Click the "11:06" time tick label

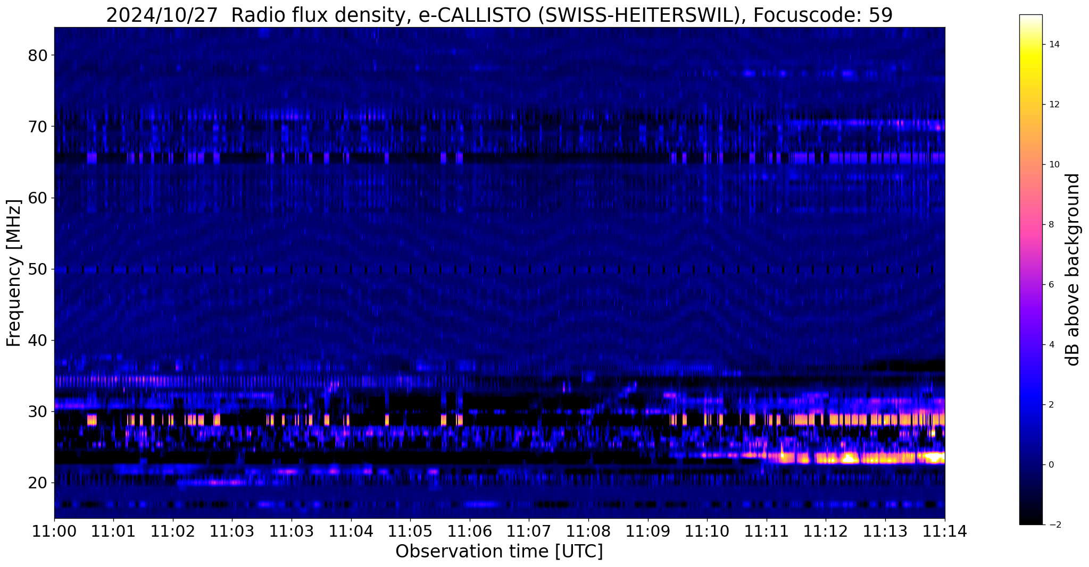pyautogui.click(x=470, y=531)
